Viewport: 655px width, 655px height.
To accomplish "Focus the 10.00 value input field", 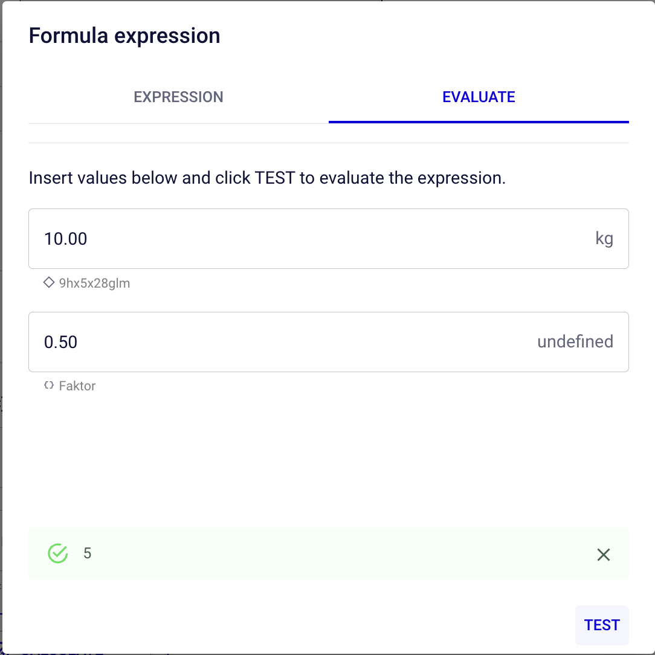I will [302, 239].
